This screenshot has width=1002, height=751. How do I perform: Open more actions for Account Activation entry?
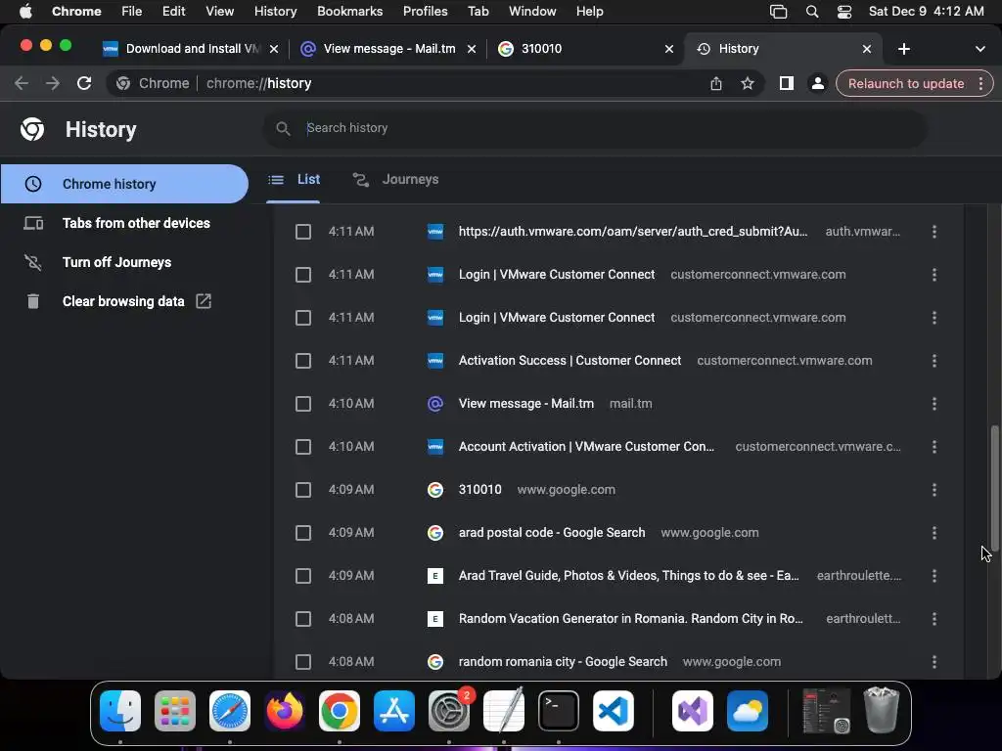point(934,447)
